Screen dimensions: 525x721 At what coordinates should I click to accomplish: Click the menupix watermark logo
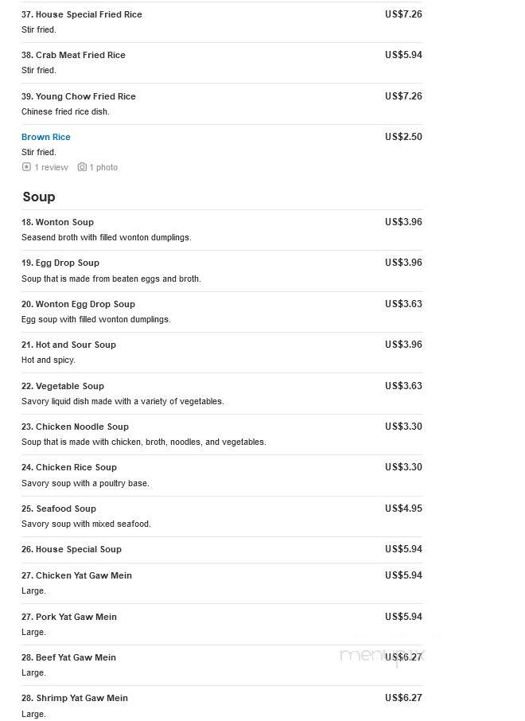[383, 656]
